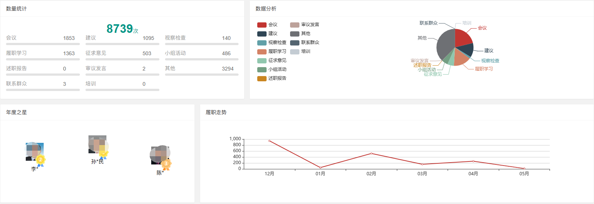Click the 履职学习 statistic label
This screenshot has width=594, height=204.
[16, 53]
